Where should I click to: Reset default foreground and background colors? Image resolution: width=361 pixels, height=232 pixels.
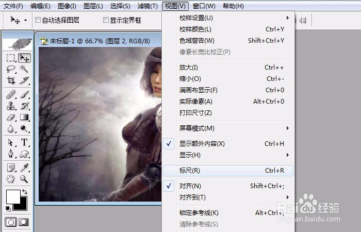pyautogui.click(x=8, y=208)
